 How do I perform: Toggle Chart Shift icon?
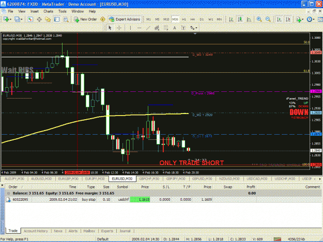point(288,19)
